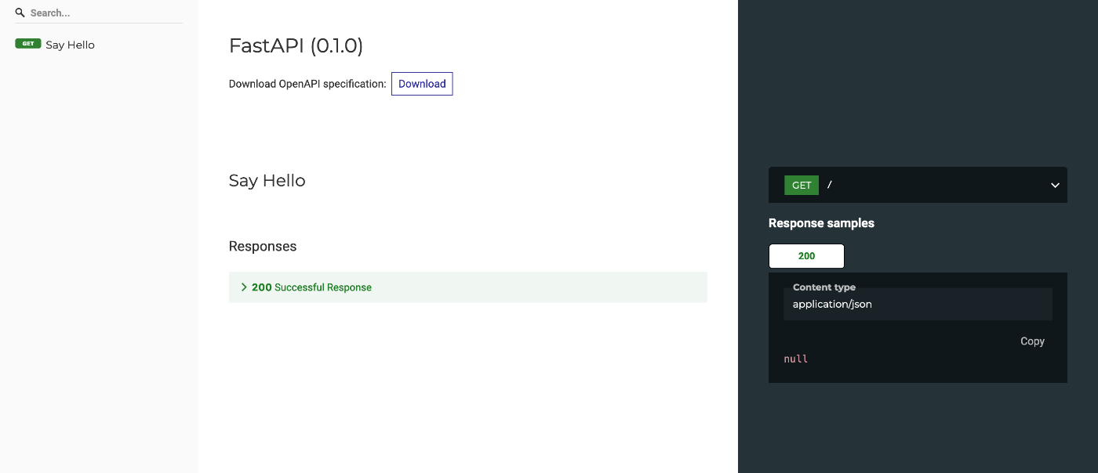The width and height of the screenshot is (1098, 473).
Task: Open Say Hello in the sidebar
Action: click(x=70, y=45)
